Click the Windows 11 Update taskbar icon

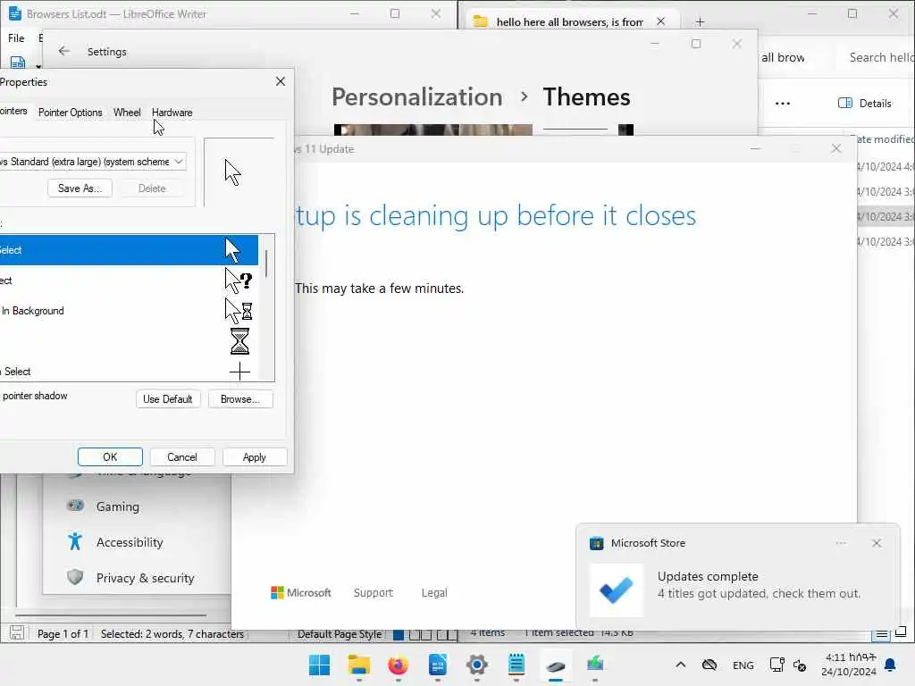(x=595, y=665)
